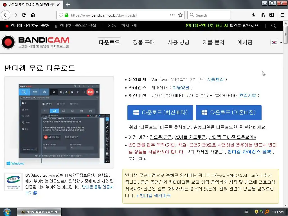Click the page vertical scrollbar thumb
This screenshot has width=288, height=216.
(285, 35)
